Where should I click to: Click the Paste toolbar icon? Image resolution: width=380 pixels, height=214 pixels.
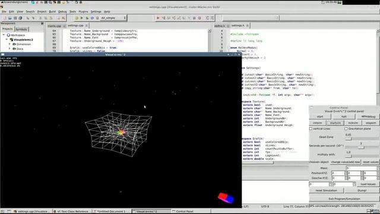51,18
